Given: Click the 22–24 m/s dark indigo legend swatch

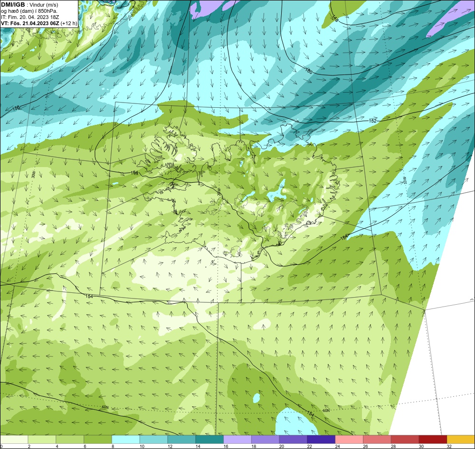Looking at the screenshot, I should pyautogui.click(x=321, y=440).
